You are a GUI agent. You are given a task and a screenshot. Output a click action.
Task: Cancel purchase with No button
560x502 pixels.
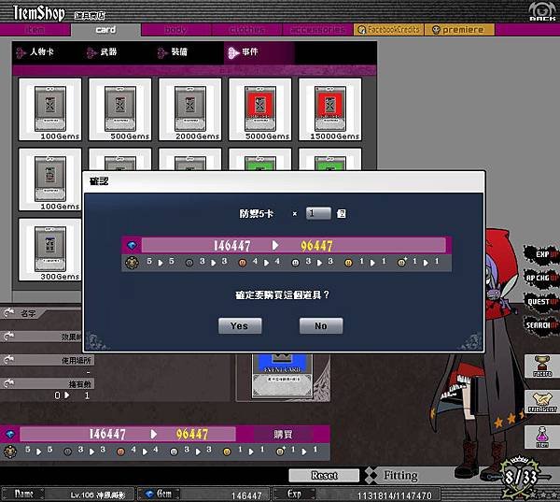coord(321,326)
